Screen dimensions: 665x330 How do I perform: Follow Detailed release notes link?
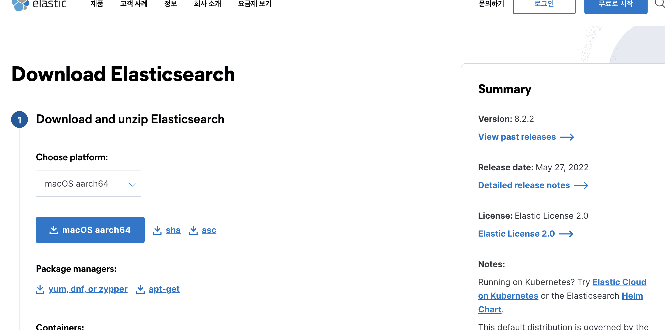(524, 185)
